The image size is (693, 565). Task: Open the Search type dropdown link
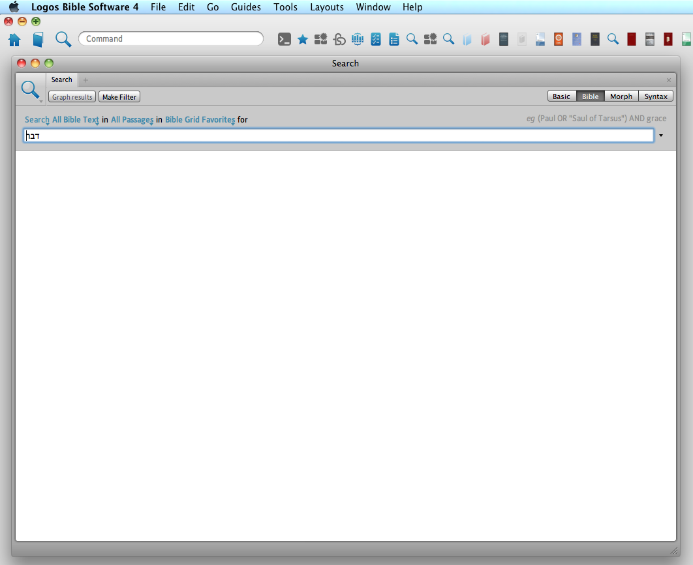click(x=37, y=120)
